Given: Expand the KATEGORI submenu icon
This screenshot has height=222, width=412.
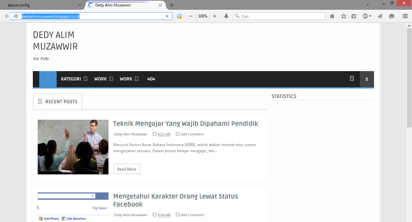Looking at the screenshot, I should (x=85, y=79).
